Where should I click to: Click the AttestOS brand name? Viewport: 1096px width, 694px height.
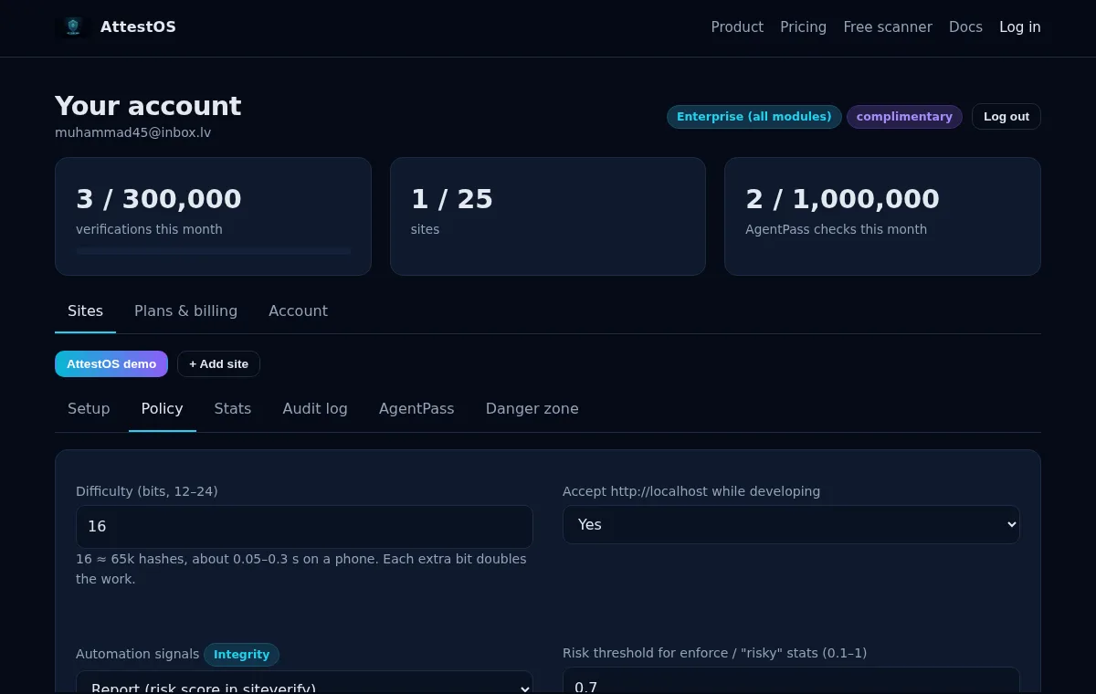[x=138, y=27]
